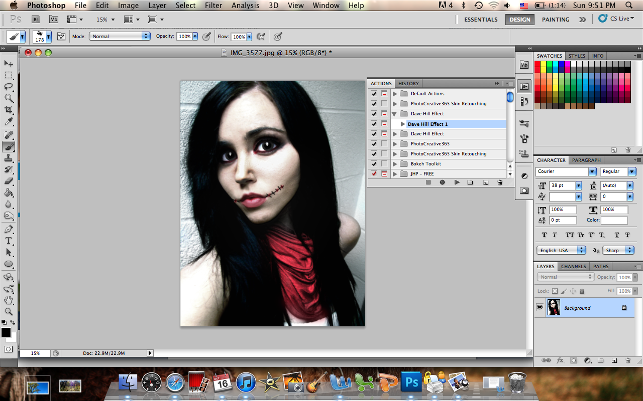Switch to the Paragraph tab
Screen dimensions: 643x401
[586, 160]
